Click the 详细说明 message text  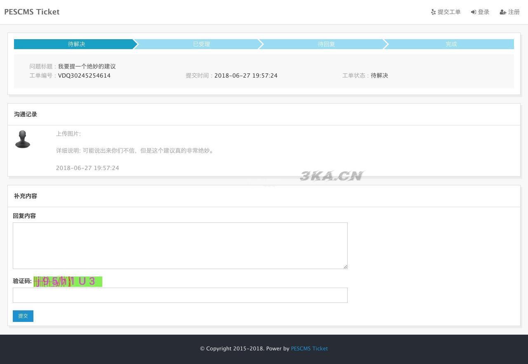pos(136,151)
